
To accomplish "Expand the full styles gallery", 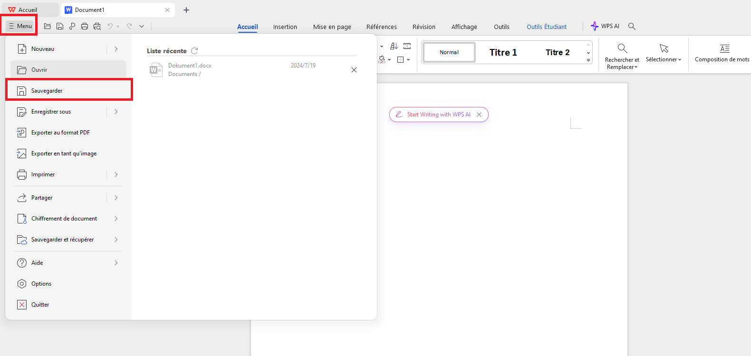I will 588,60.
